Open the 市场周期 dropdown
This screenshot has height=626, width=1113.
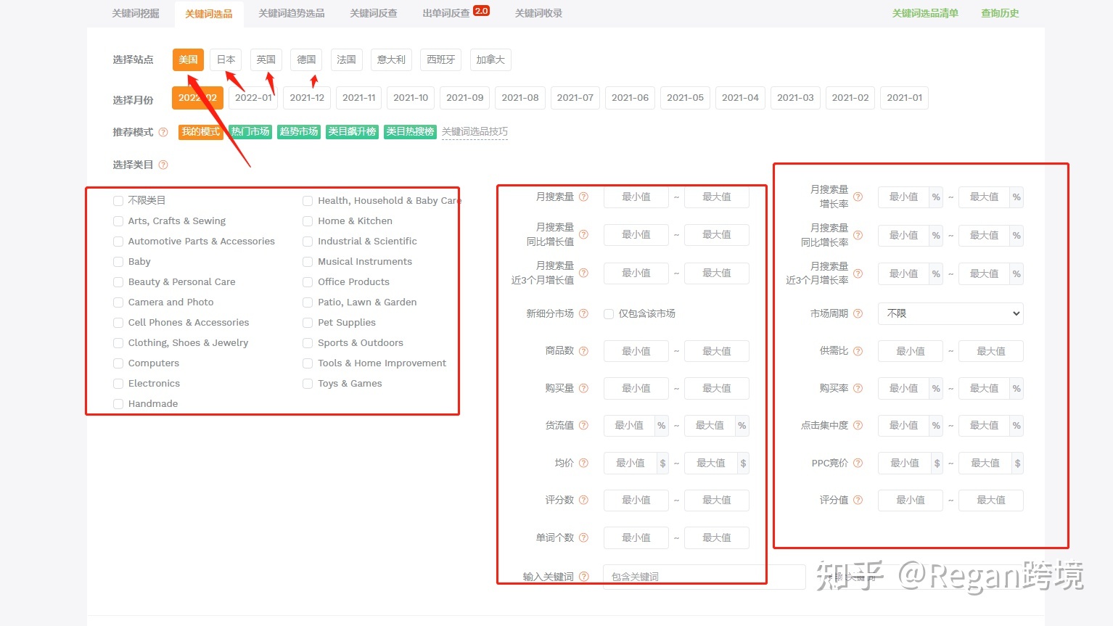click(x=950, y=314)
